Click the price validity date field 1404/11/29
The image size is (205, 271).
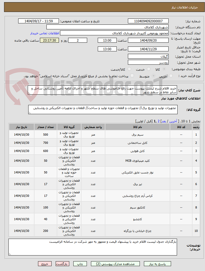(148, 49)
